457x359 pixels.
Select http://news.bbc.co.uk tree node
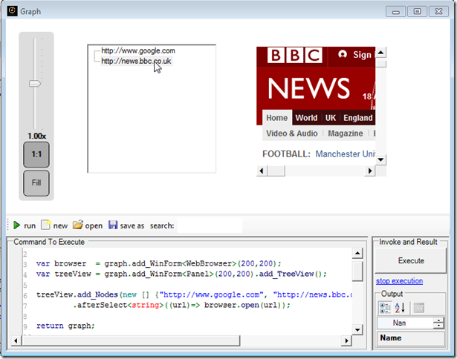pyautogui.click(x=136, y=61)
